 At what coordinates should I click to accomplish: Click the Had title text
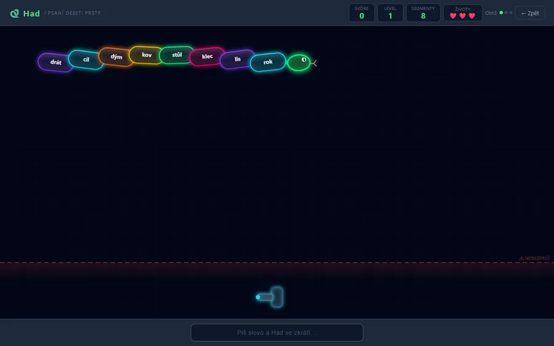(x=31, y=14)
